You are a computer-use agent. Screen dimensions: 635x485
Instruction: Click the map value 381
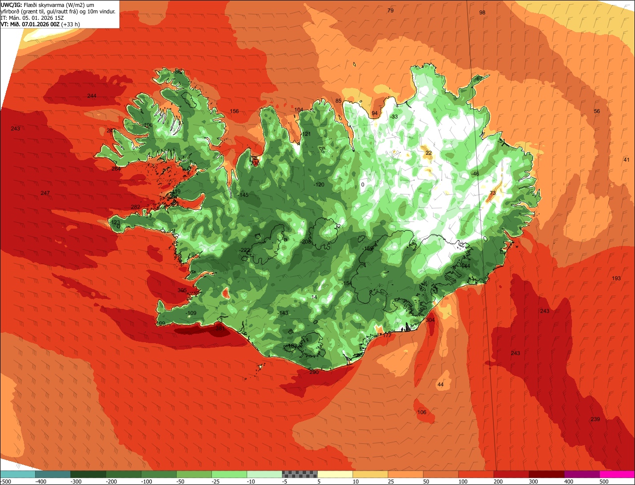pos(220,328)
